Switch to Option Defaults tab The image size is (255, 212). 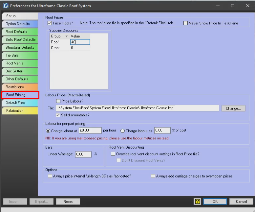(x=20, y=24)
